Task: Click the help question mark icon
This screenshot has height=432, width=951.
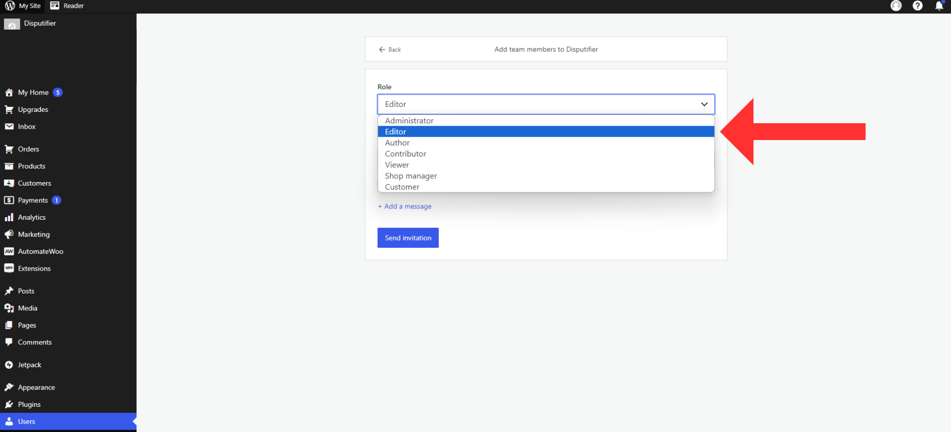Action: (x=917, y=6)
